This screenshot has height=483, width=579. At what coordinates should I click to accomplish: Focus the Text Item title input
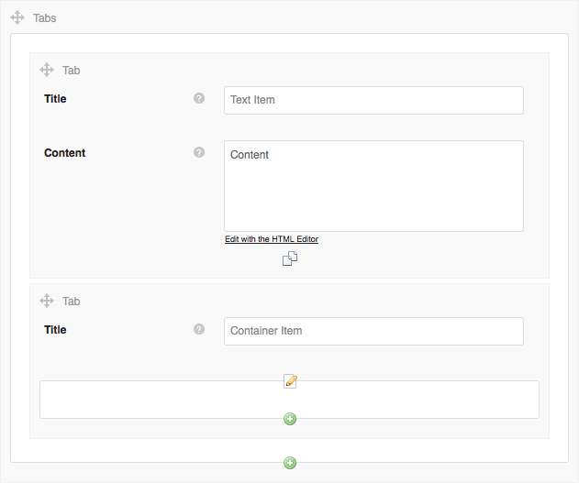[373, 100]
